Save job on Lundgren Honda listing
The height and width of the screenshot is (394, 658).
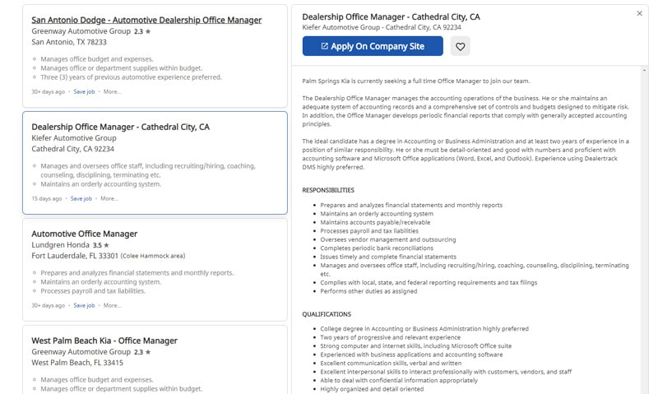pos(84,305)
